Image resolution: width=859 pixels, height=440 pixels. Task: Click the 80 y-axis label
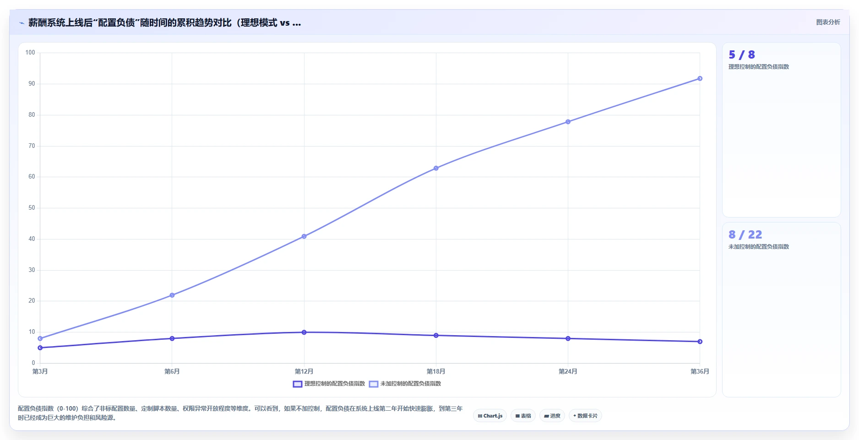pos(32,115)
